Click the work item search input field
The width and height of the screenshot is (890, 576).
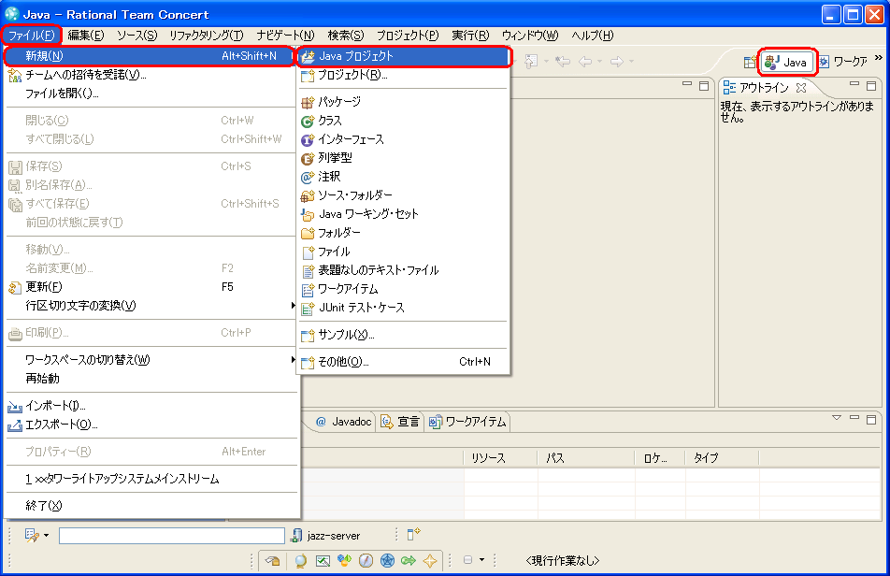pyautogui.click(x=171, y=536)
